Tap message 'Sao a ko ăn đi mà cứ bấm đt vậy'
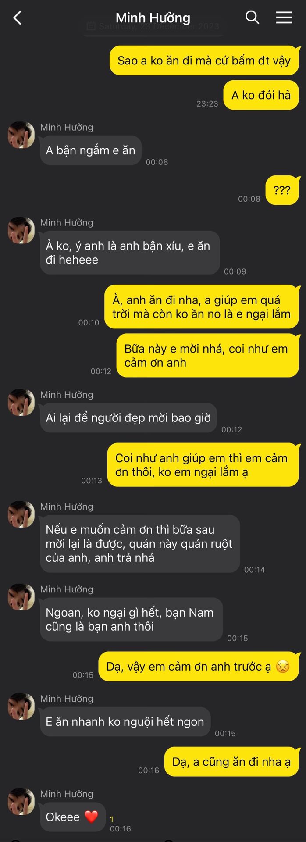This screenshot has width=306, height=842. point(204,61)
